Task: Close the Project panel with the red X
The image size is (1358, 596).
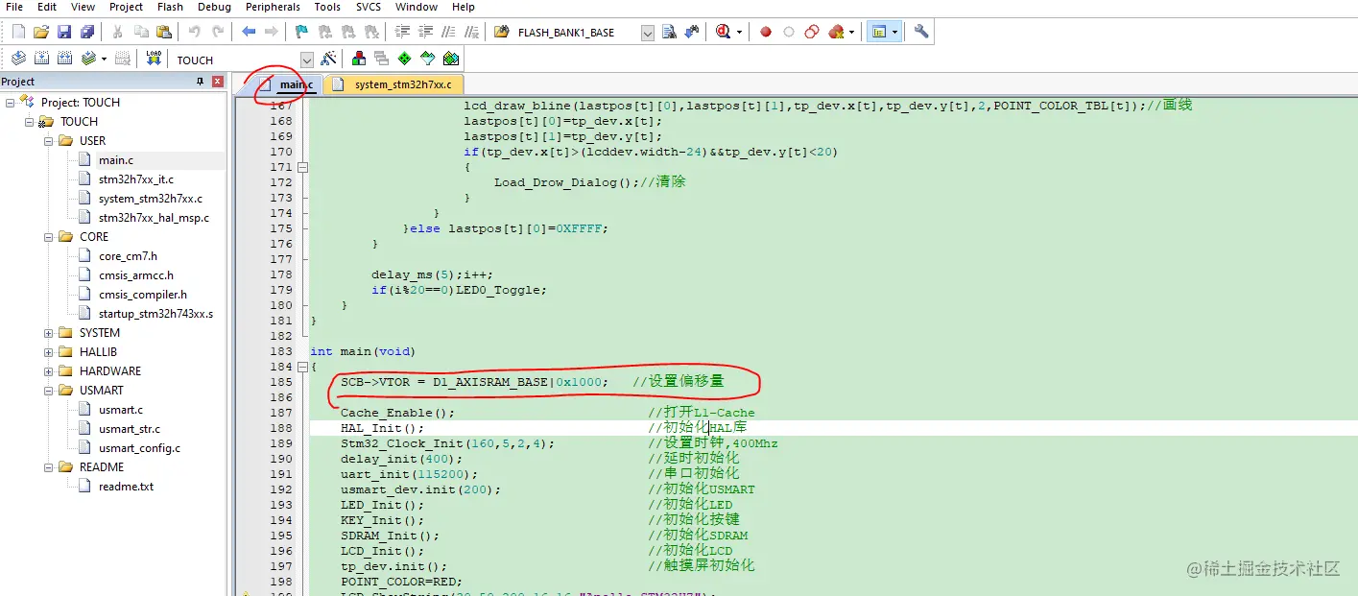Action: coord(217,82)
